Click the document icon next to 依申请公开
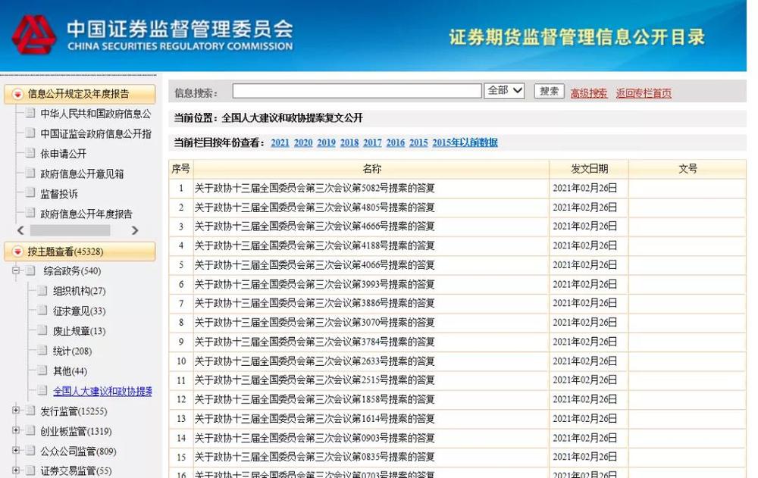 [30, 153]
